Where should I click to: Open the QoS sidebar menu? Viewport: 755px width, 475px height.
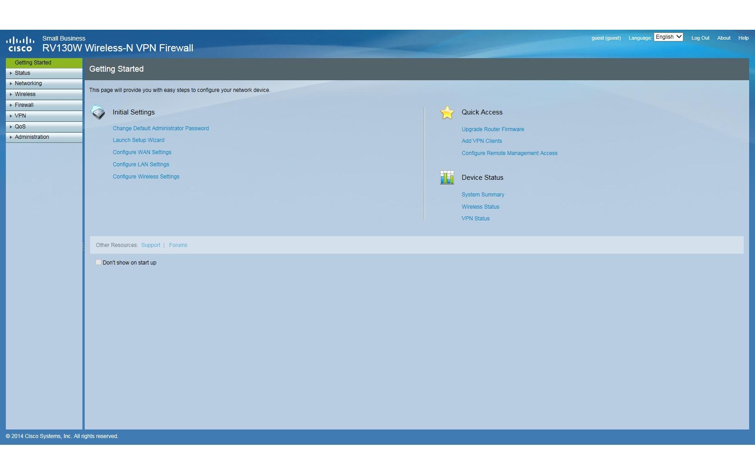pos(44,127)
